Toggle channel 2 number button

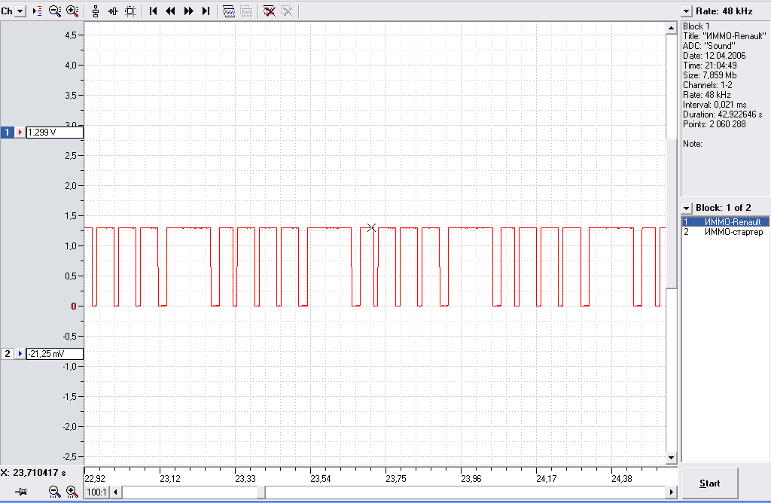pos(7,353)
